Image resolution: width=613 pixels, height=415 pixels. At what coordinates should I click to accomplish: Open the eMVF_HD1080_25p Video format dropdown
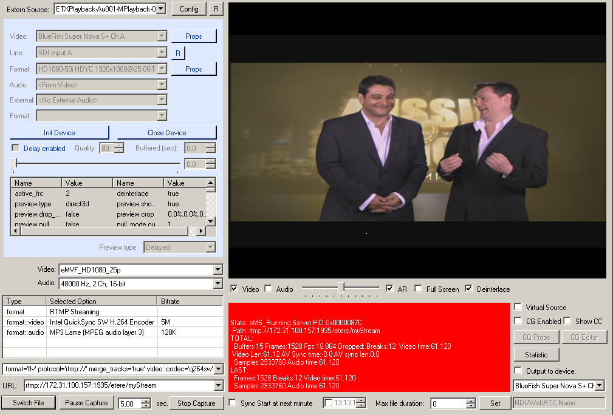pyautogui.click(x=218, y=270)
